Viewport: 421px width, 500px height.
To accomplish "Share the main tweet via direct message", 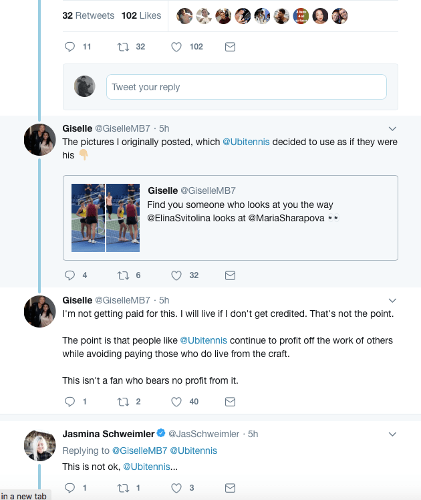I will (230, 47).
